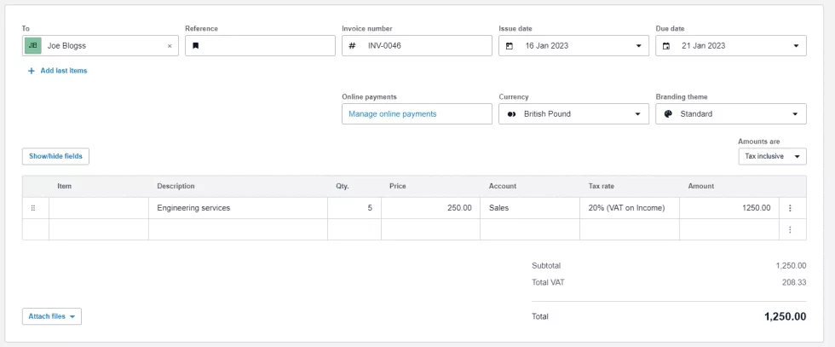Click the empty Item cell in first row

99,208
